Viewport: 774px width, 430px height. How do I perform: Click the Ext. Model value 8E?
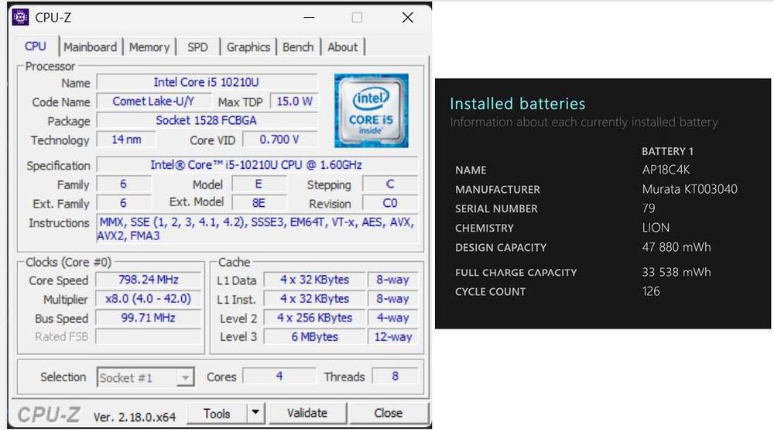(259, 203)
